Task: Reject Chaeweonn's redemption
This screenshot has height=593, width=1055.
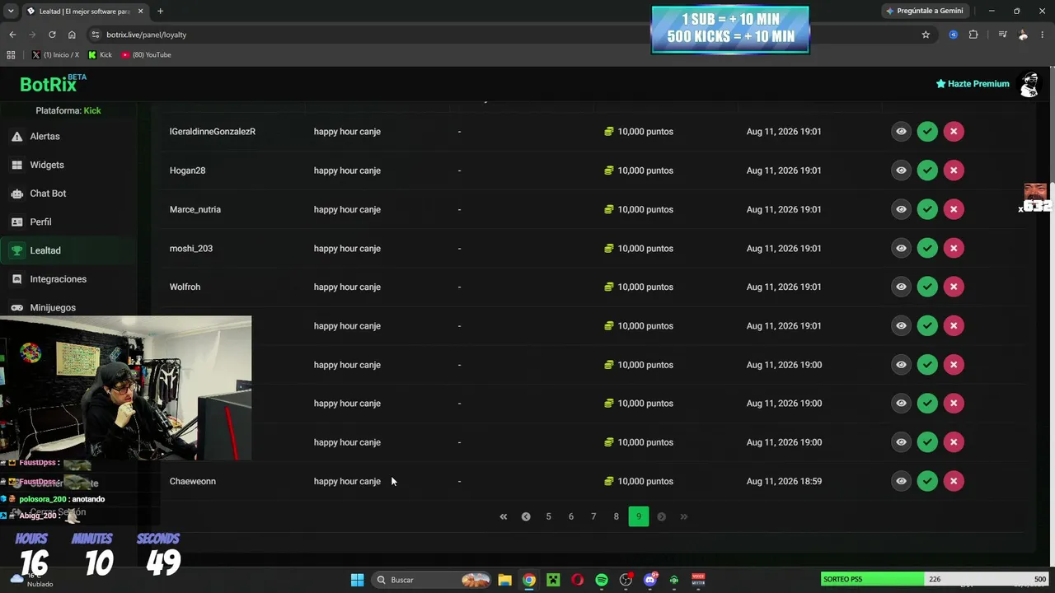Action: tap(954, 481)
